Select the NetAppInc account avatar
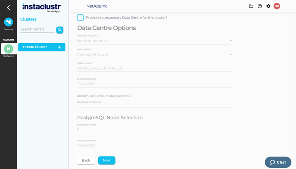Image resolution: width=296 pixels, height=169 pixels. 8,48
